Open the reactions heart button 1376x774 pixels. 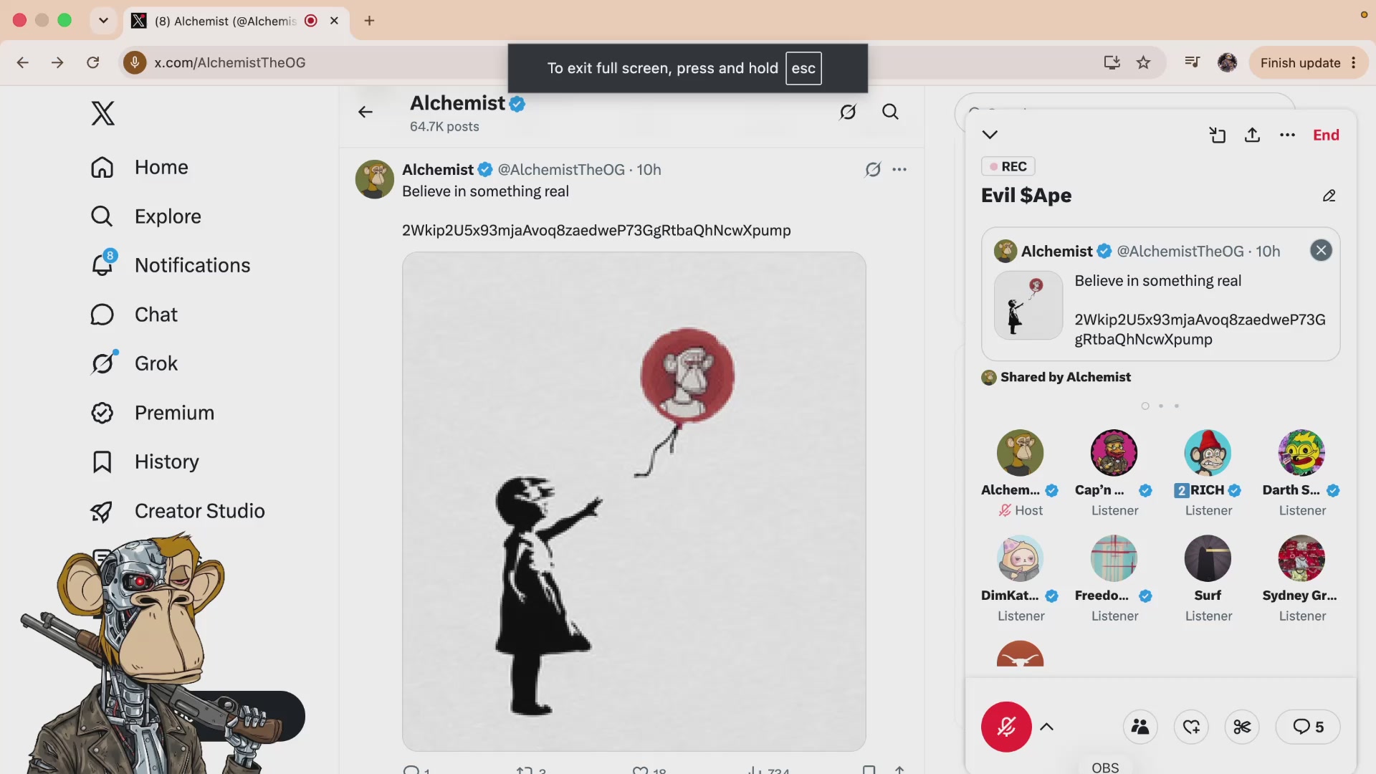(1191, 727)
